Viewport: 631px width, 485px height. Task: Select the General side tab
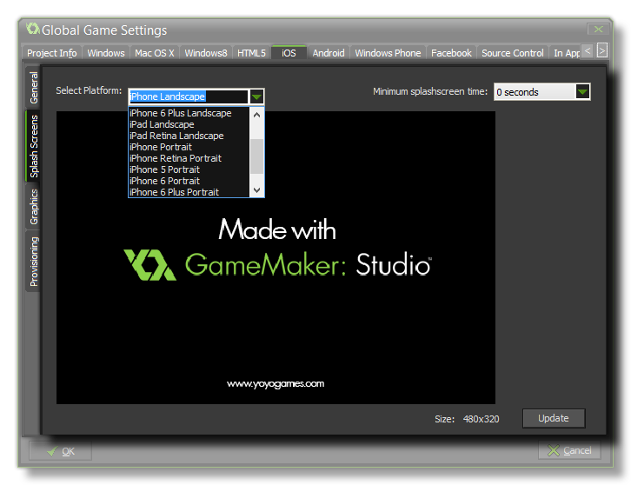[34, 88]
